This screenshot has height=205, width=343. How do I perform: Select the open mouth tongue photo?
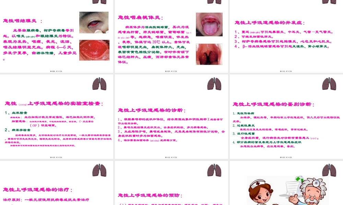point(209,24)
